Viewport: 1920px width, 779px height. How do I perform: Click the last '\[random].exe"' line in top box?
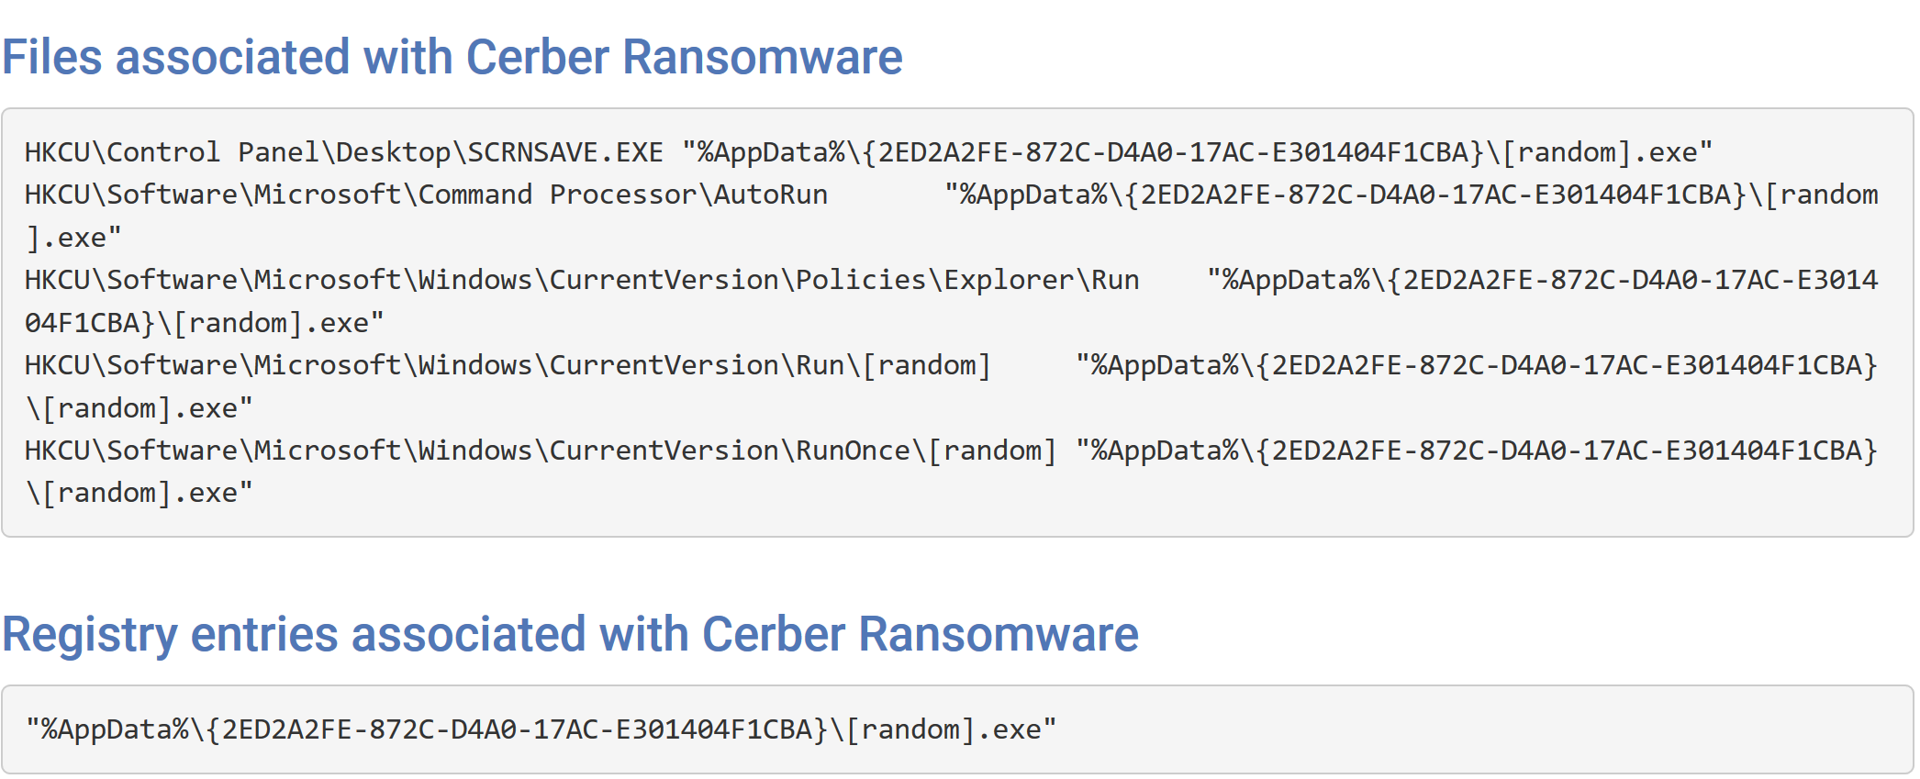pos(139,494)
